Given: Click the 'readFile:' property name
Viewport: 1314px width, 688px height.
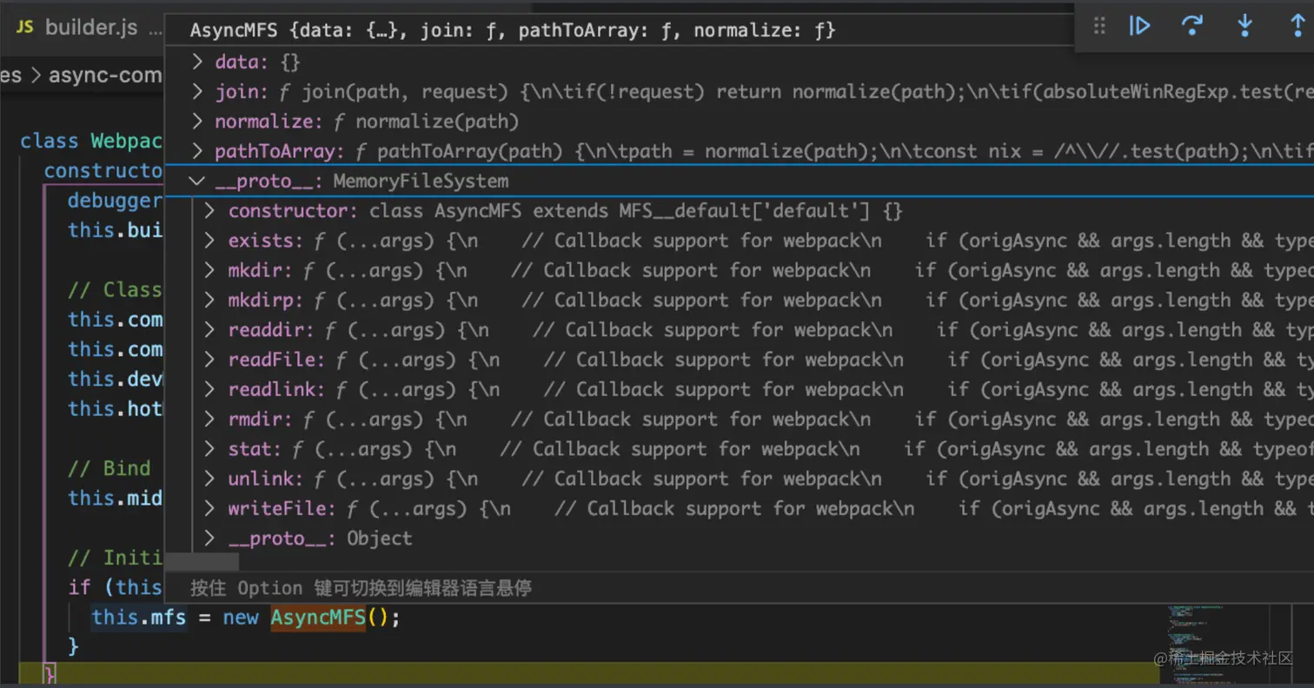Looking at the screenshot, I should 278,360.
